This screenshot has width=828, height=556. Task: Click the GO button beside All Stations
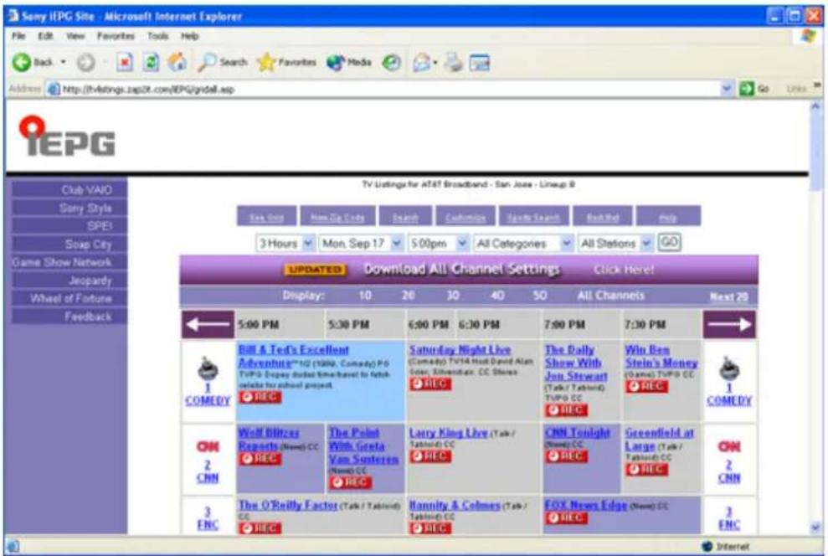coord(670,242)
